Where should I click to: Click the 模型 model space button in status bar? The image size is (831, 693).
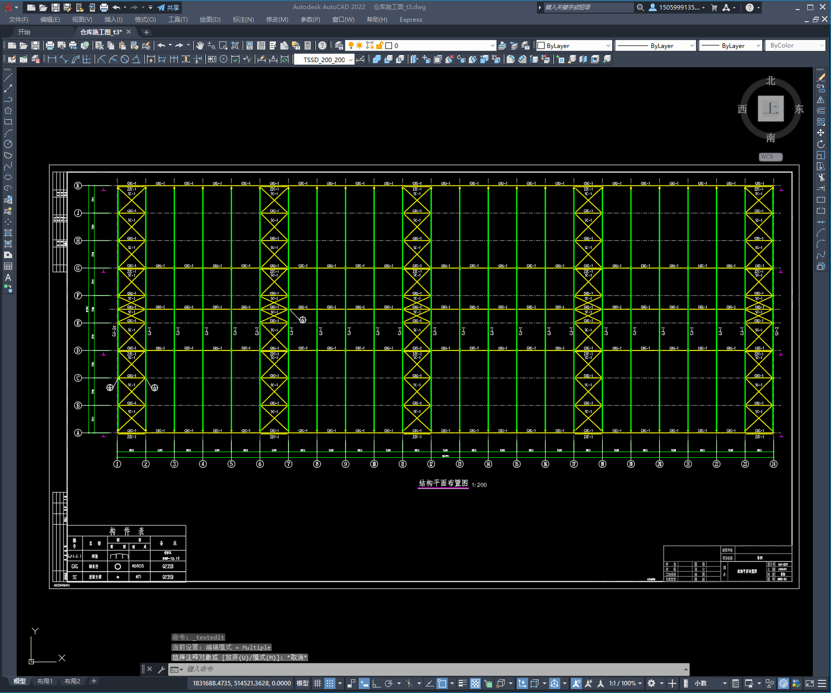coord(303,683)
